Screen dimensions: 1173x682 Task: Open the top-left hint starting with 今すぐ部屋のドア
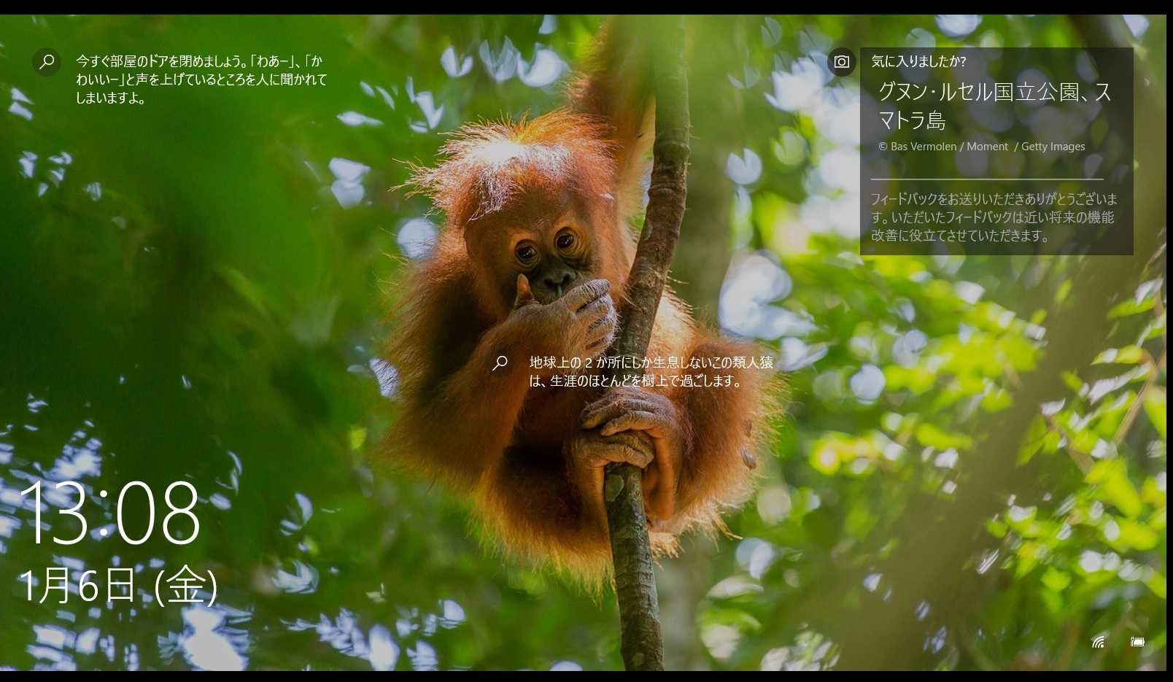pos(201,80)
